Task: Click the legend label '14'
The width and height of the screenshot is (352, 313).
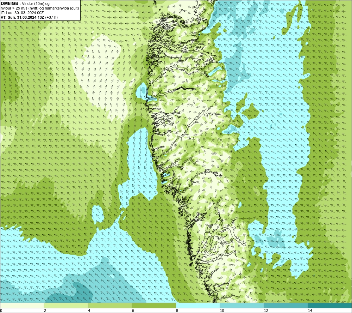Action: pyautogui.click(x=310, y=311)
